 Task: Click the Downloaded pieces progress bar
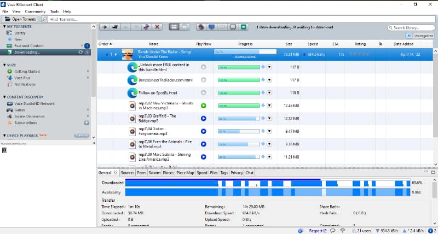(268, 183)
